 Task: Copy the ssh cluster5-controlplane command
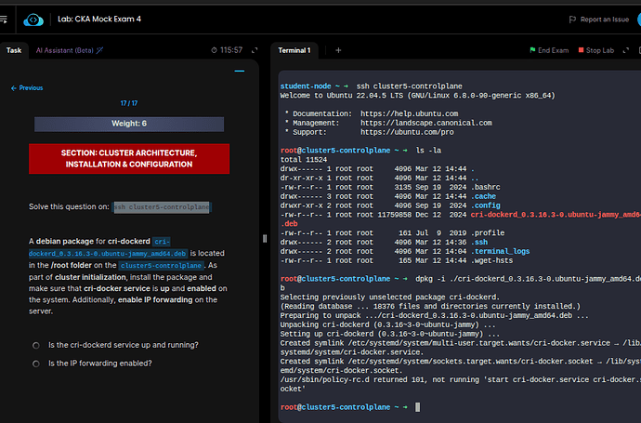[163, 206]
